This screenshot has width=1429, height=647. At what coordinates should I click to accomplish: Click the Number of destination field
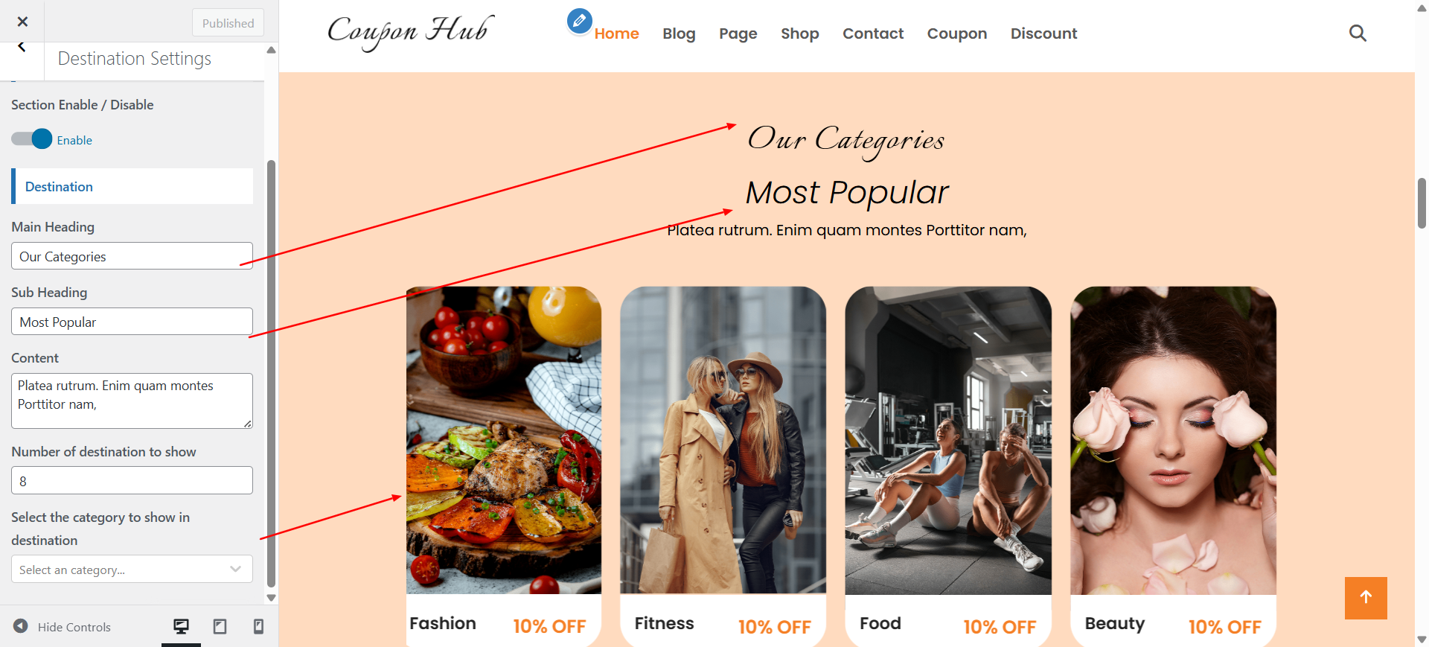(x=132, y=480)
